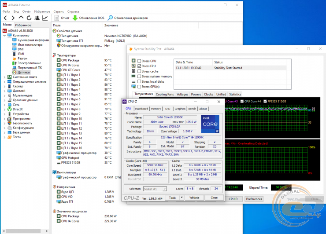Click the Значение column header

click(151, 26)
